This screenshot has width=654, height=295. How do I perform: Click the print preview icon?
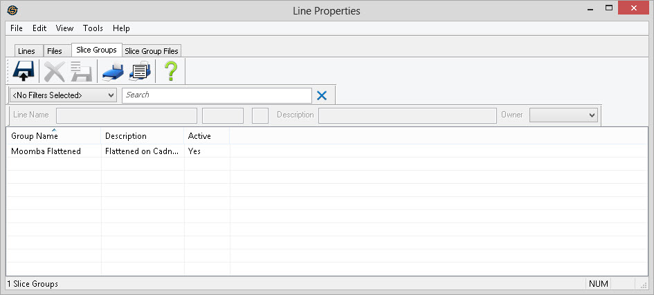coord(140,71)
